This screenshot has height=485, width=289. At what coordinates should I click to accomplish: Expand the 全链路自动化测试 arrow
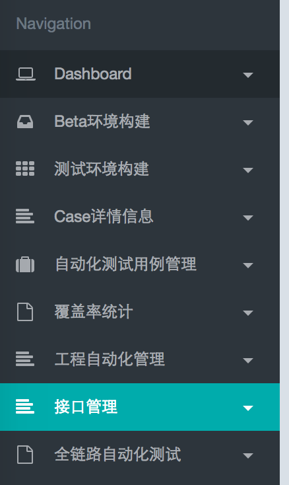click(248, 456)
